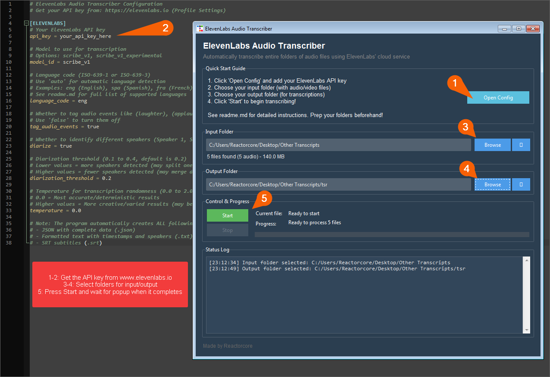This screenshot has width=550, height=377.
Task: Click the '# Model to use for transcription' comment
Action: [x=78, y=49]
